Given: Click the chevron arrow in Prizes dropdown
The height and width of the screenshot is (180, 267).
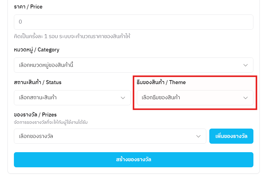Looking at the screenshot, I should click(198, 136).
